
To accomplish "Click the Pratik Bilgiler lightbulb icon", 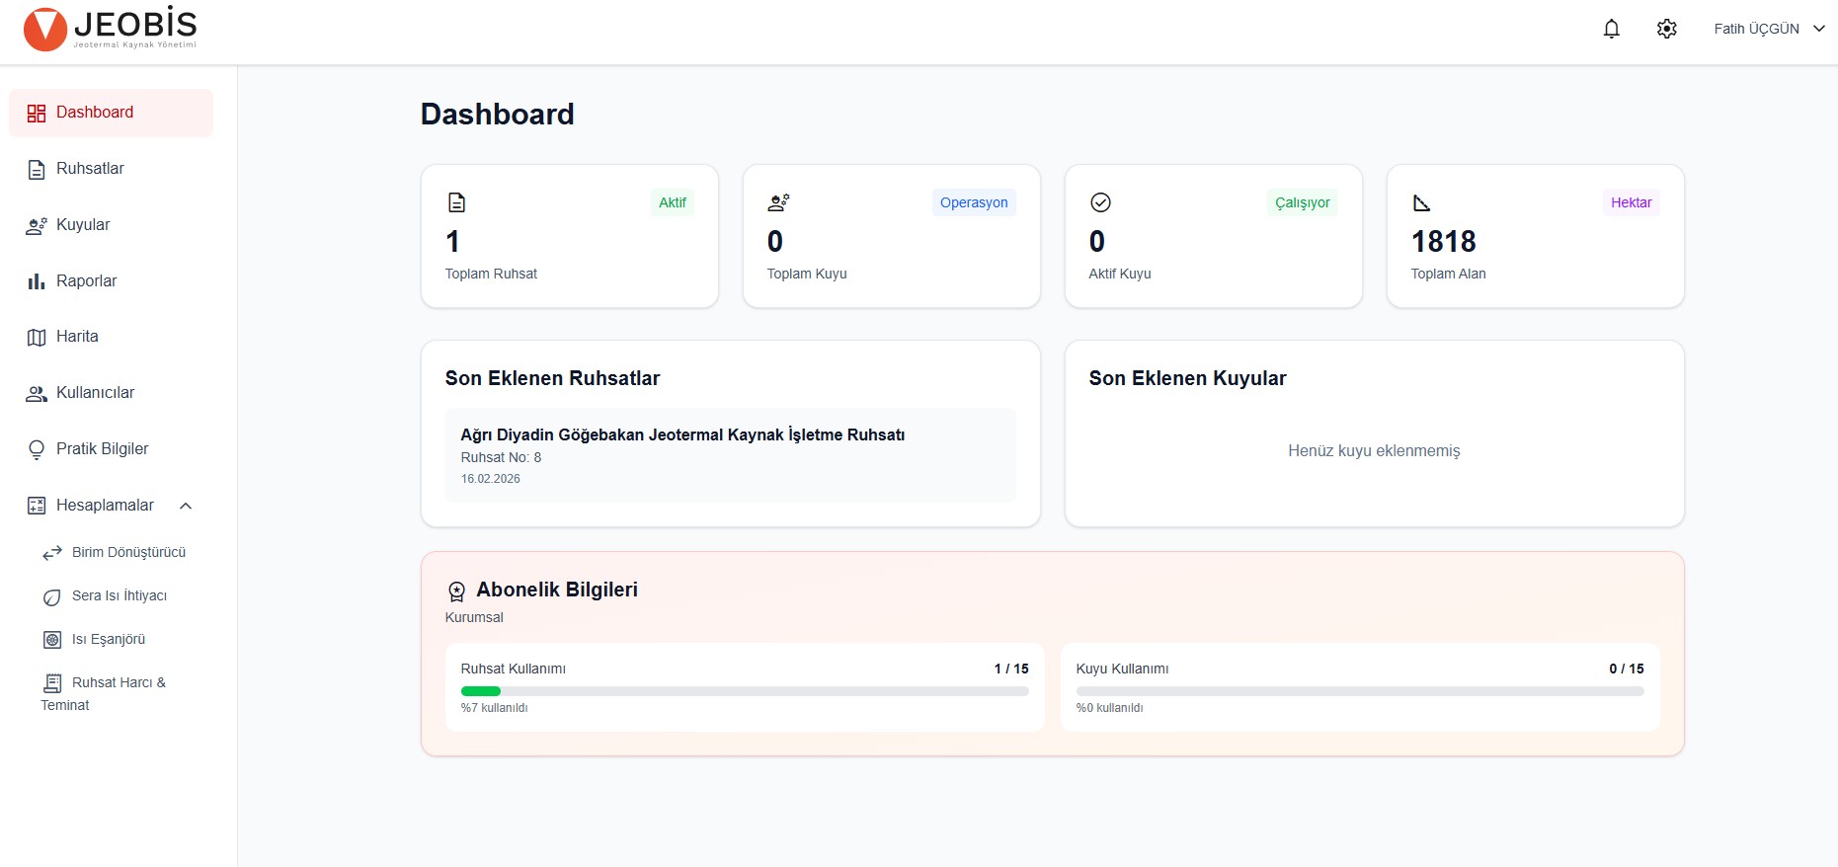I will click(37, 449).
